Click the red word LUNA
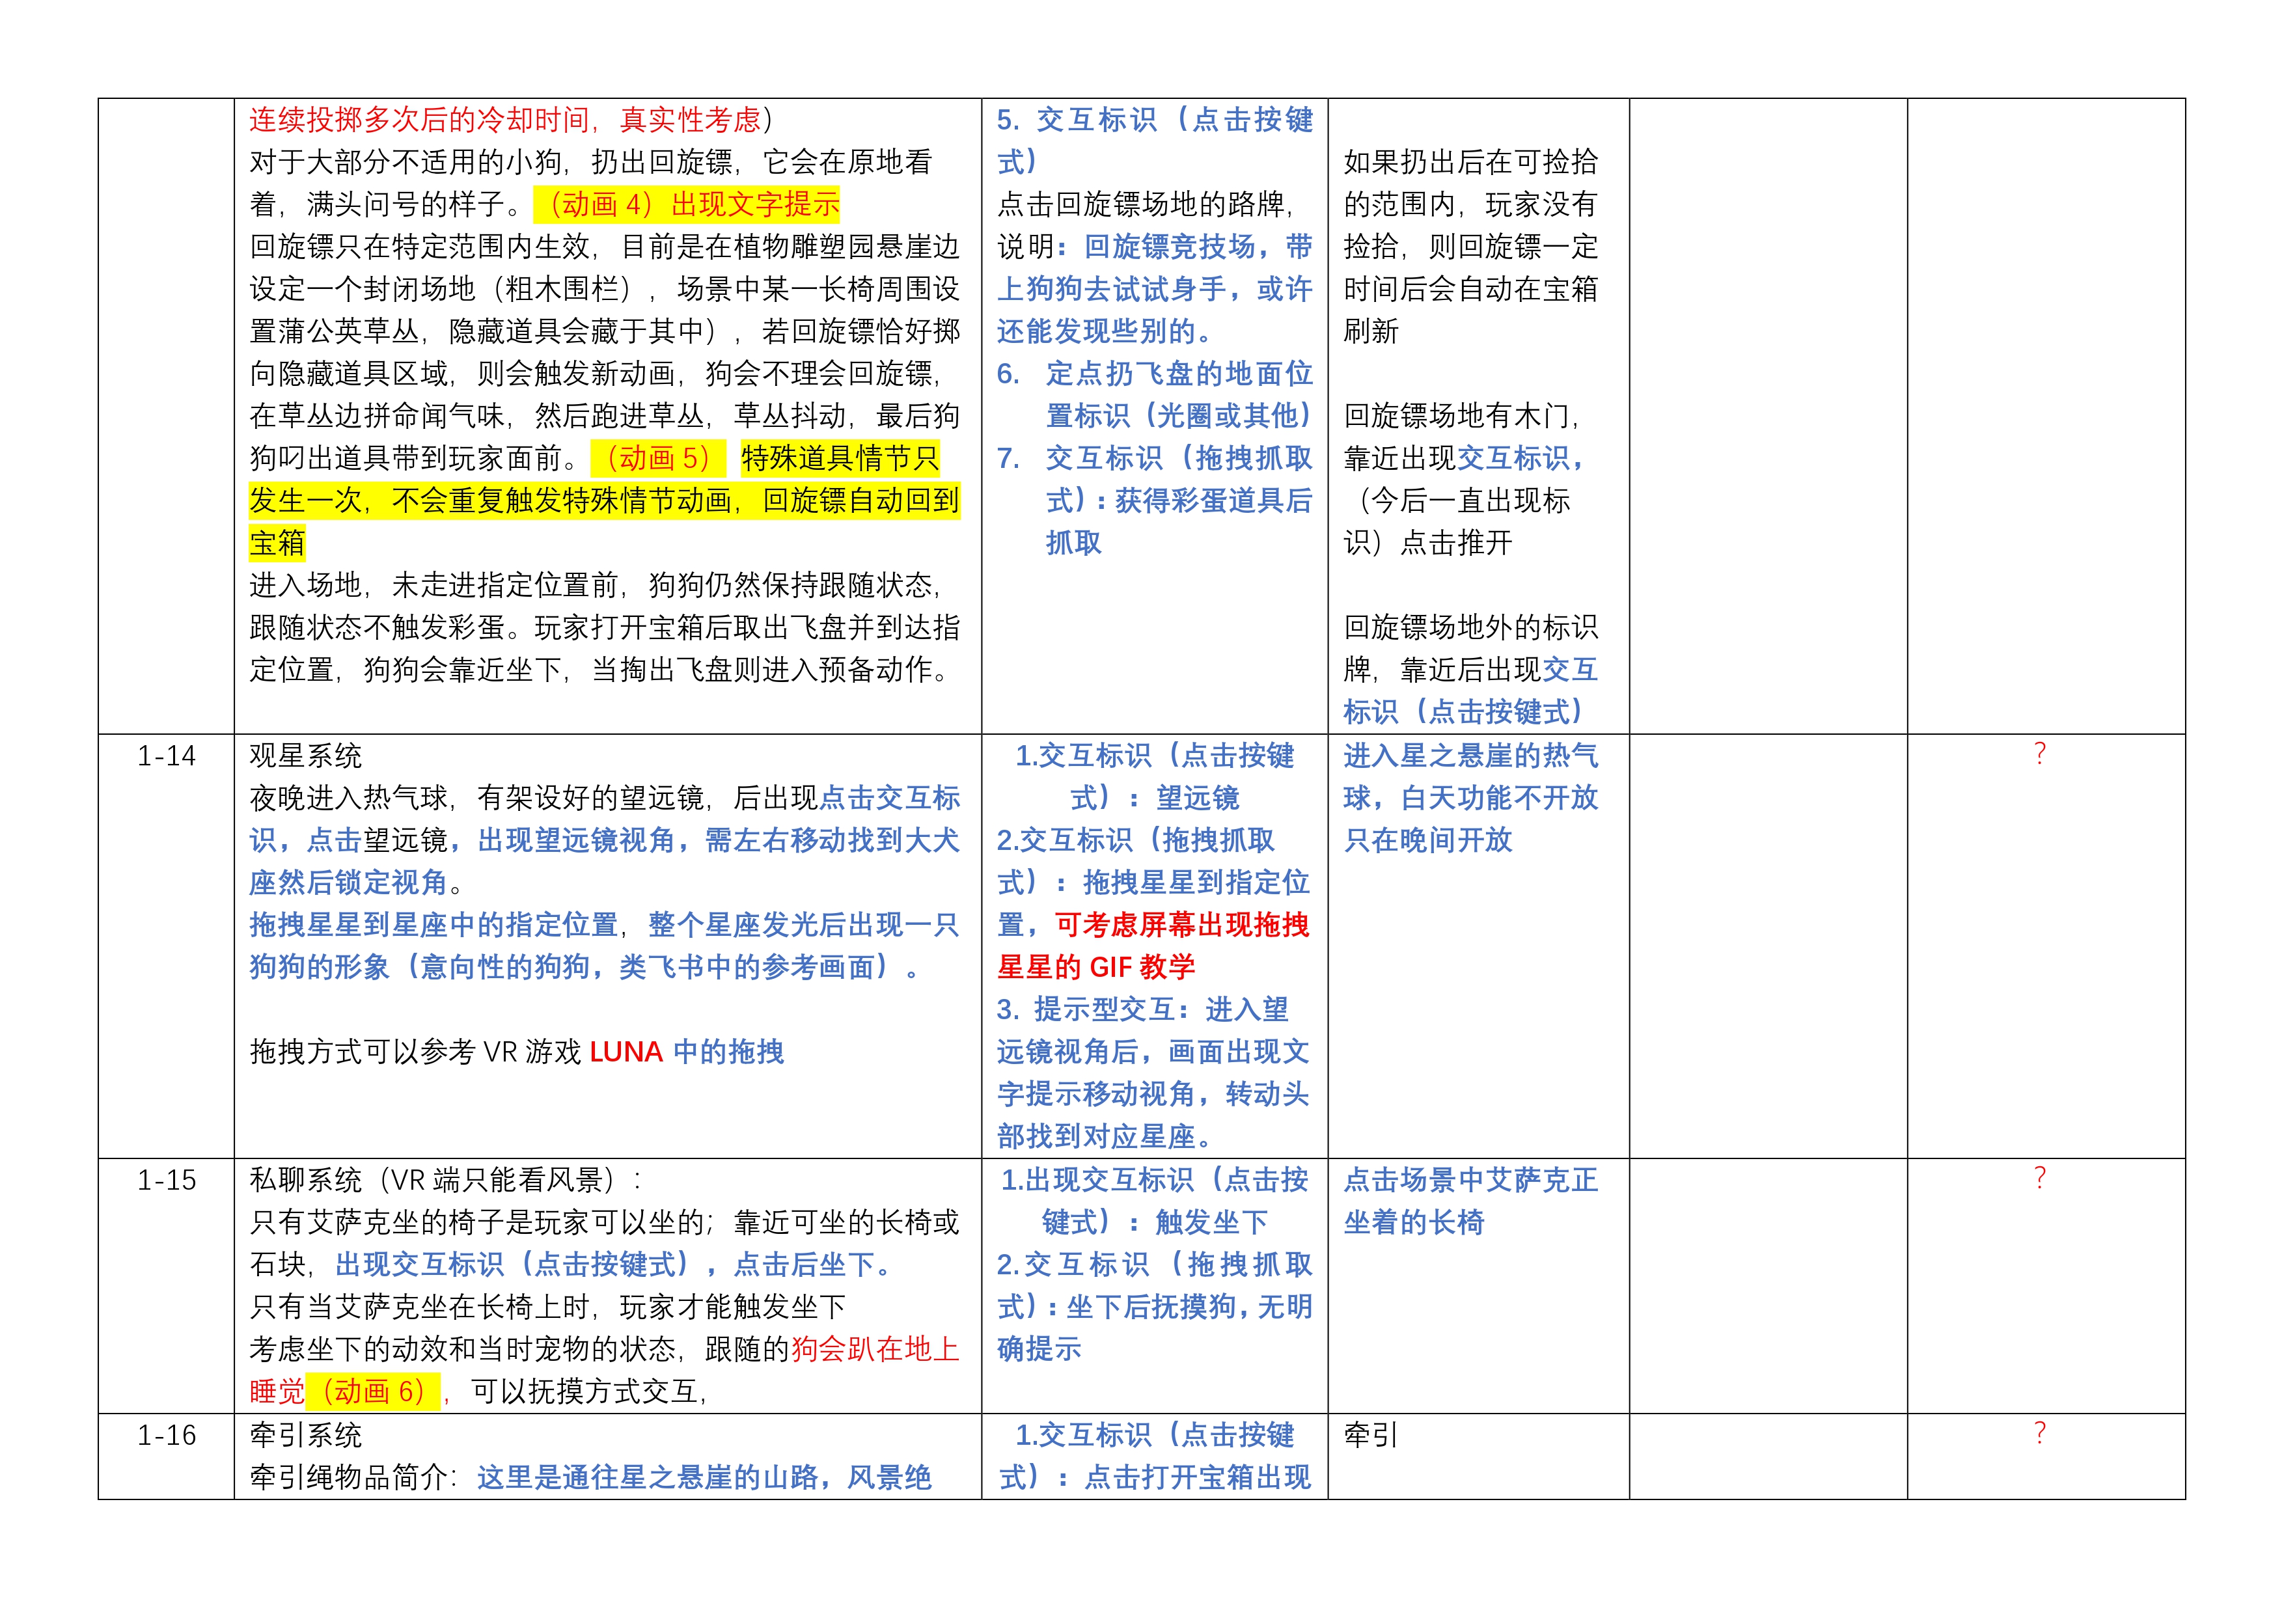 pyautogui.click(x=626, y=1052)
